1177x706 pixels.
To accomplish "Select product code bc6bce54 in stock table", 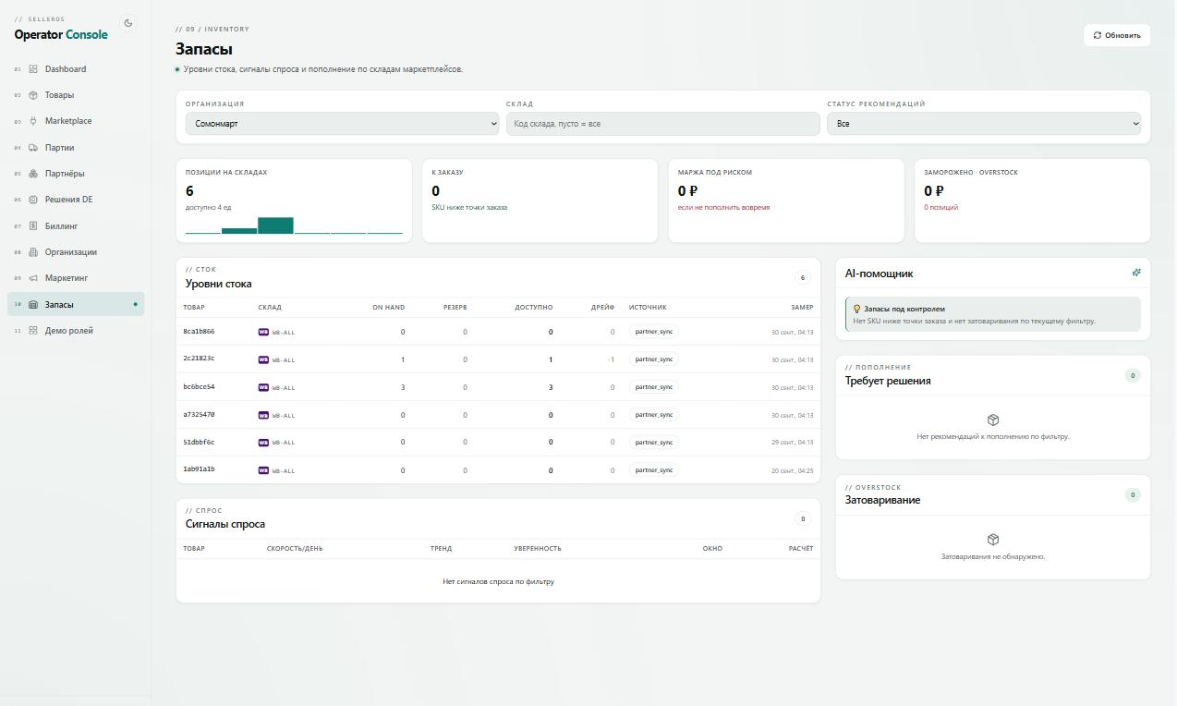I will pyautogui.click(x=199, y=387).
